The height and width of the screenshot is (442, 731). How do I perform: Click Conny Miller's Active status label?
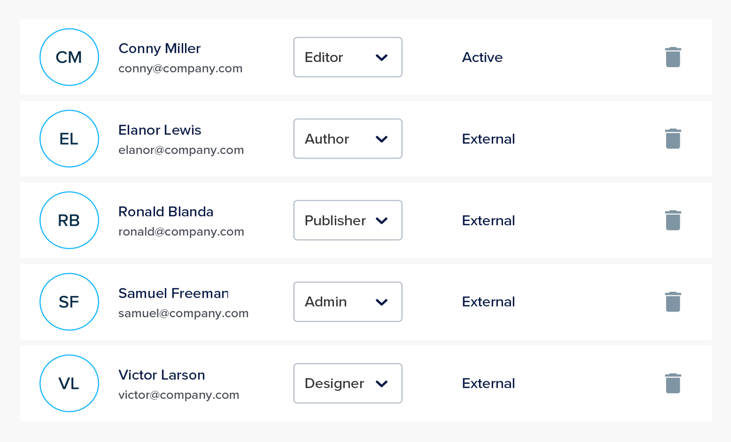pyautogui.click(x=482, y=57)
